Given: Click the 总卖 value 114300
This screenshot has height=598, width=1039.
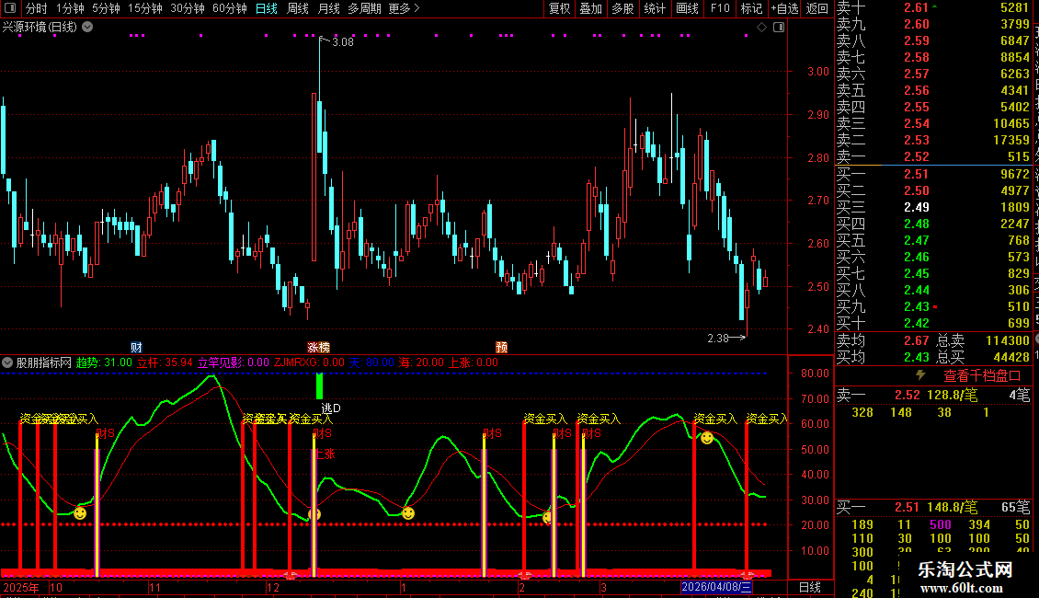Looking at the screenshot, I should (1008, 340).
